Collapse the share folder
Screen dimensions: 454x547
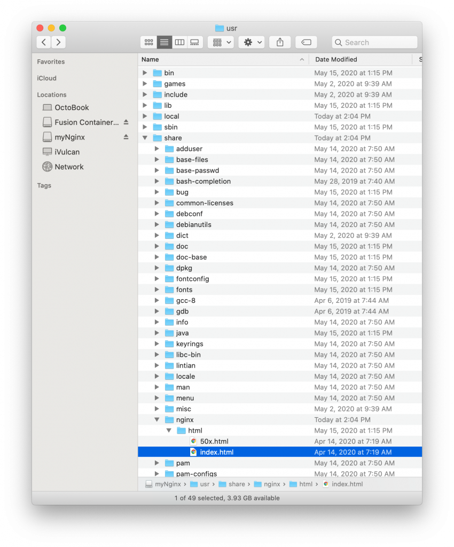145,138
